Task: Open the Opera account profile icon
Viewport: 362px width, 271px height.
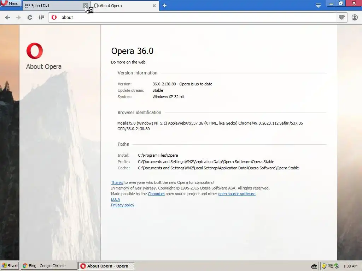Action: (355, 18)
